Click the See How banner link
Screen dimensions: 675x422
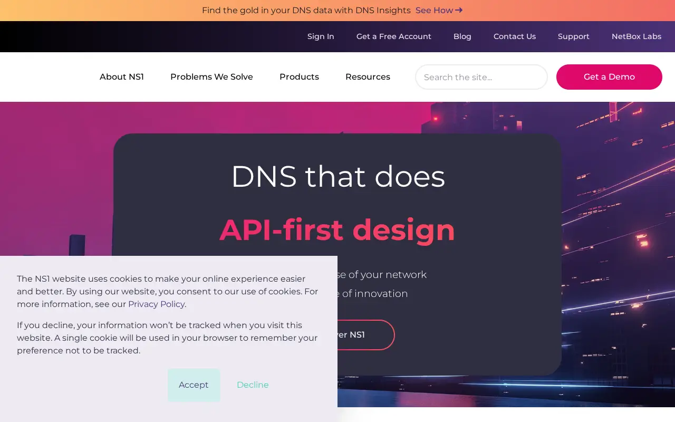tap(439, 11)
